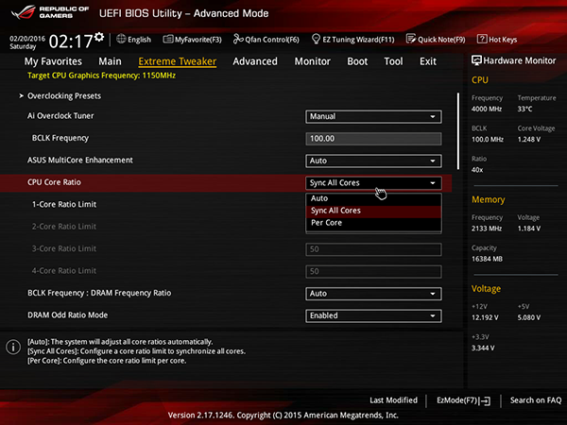
Task: Click the Search on FAQ link
Action: pos(536,400)
